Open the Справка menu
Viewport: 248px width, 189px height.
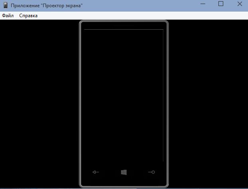coord(28,16)
